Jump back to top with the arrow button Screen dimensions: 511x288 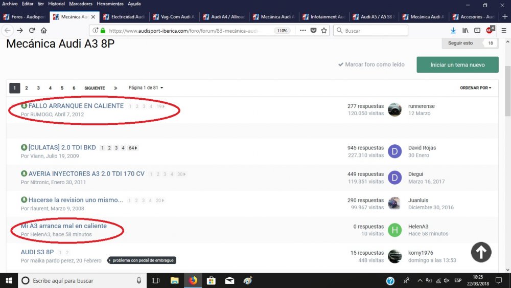(x=481, y=252)
